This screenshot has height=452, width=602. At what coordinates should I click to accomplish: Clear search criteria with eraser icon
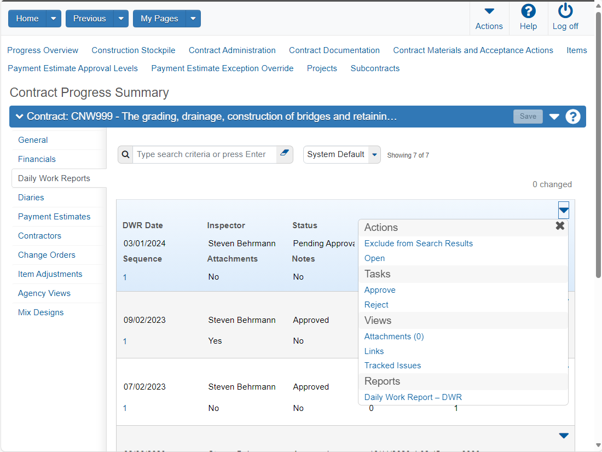coord(285,153)
